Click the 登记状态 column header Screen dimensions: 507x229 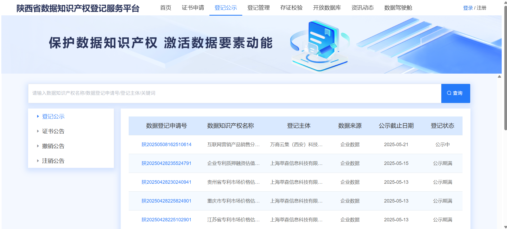click(443, 126)
